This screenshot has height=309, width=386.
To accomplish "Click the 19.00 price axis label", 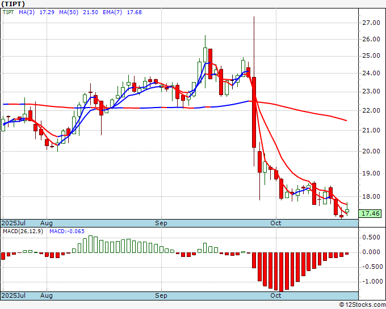I will click(371, 173).
